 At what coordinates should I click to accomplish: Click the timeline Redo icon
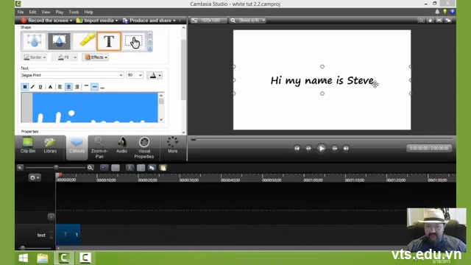116,168
